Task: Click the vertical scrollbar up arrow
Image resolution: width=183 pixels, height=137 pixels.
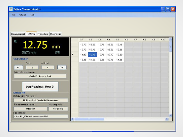Action: [x=170, y=39]
